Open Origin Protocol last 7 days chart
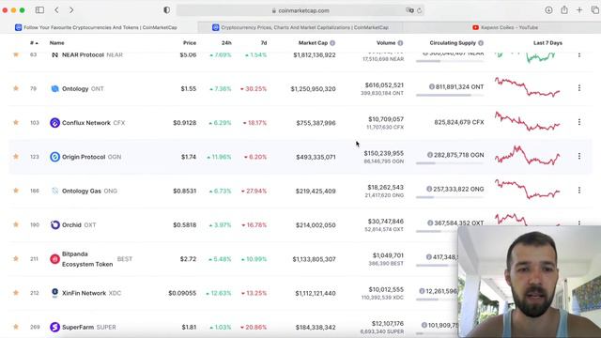This screenshot has height=338, width=601. click(528, 155)
